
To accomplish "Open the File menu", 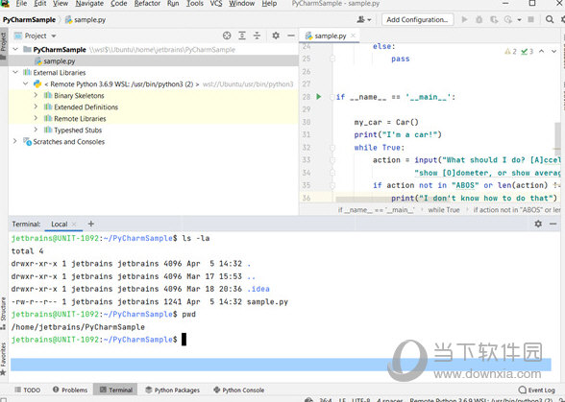I will tap(21, 4).
